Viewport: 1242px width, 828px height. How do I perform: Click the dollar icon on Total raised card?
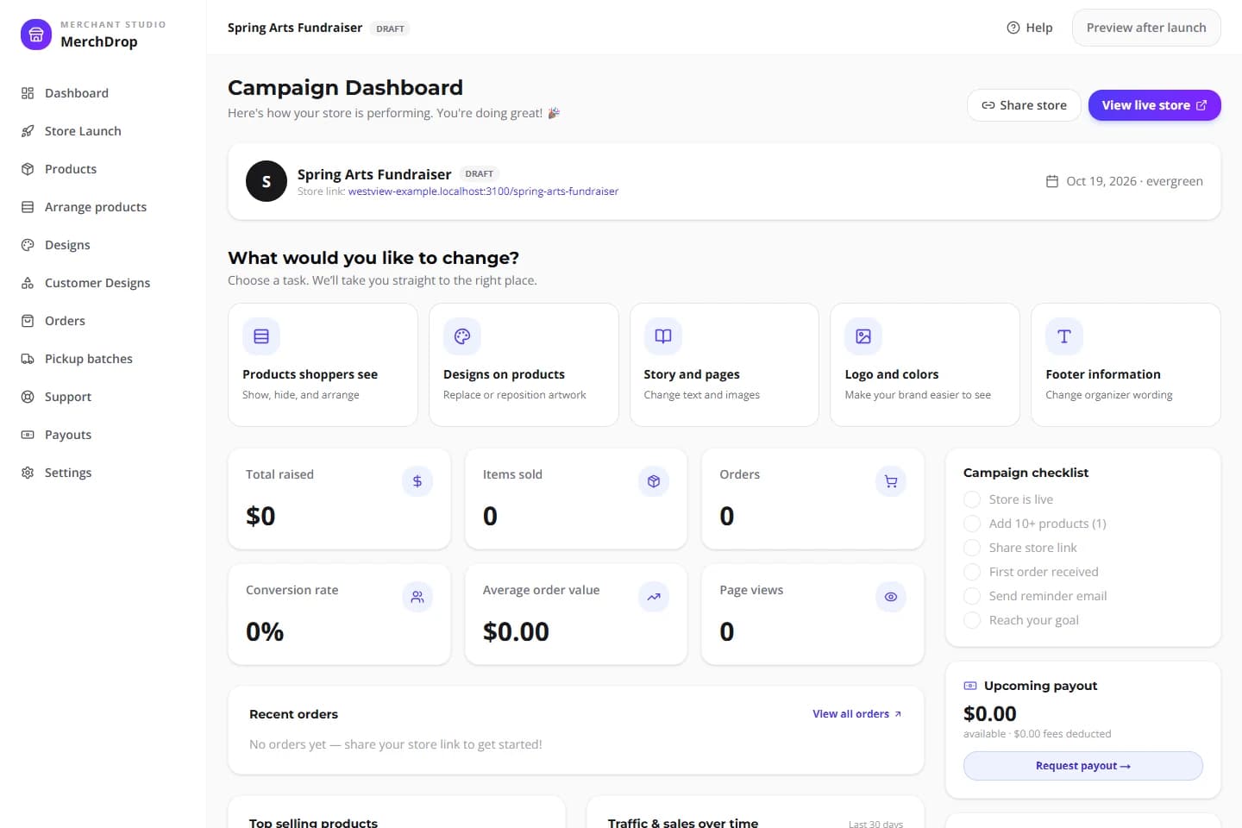pos(417,481)
